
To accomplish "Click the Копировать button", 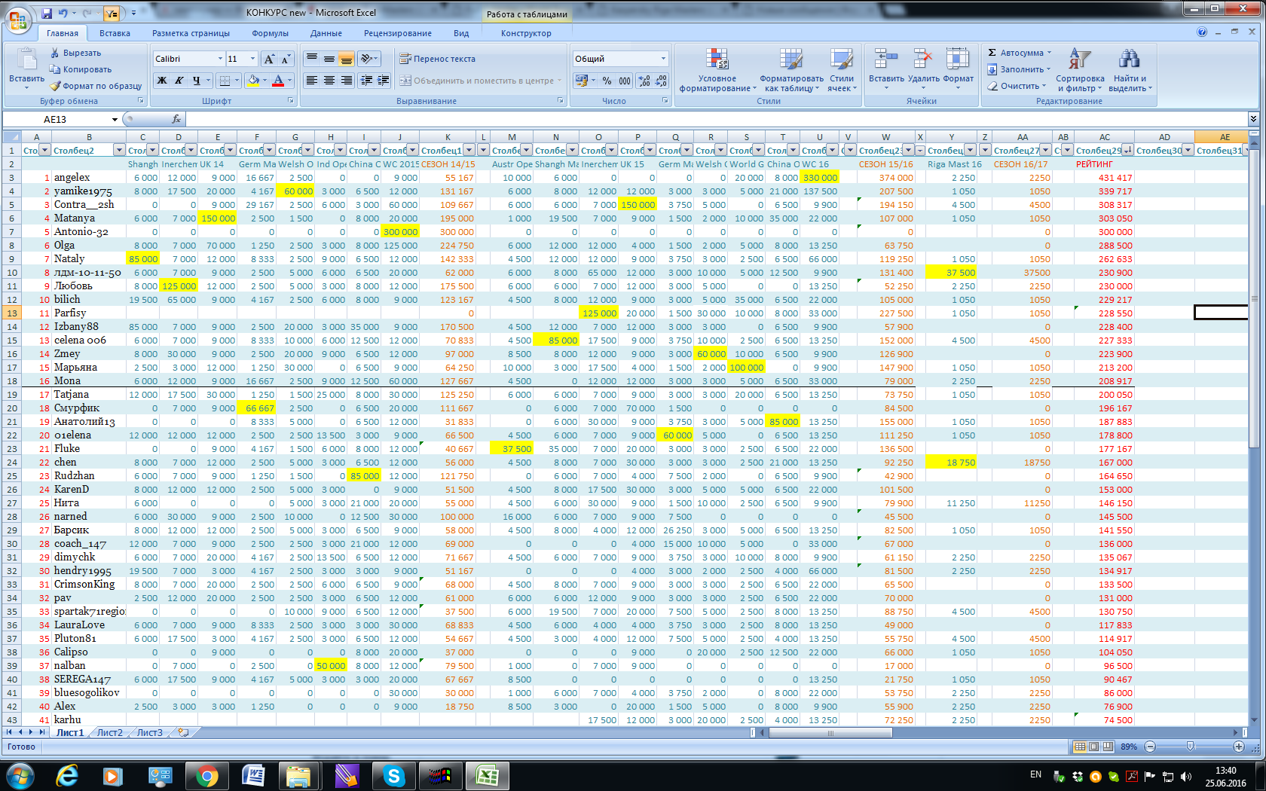I will click(x=81, y=69).
